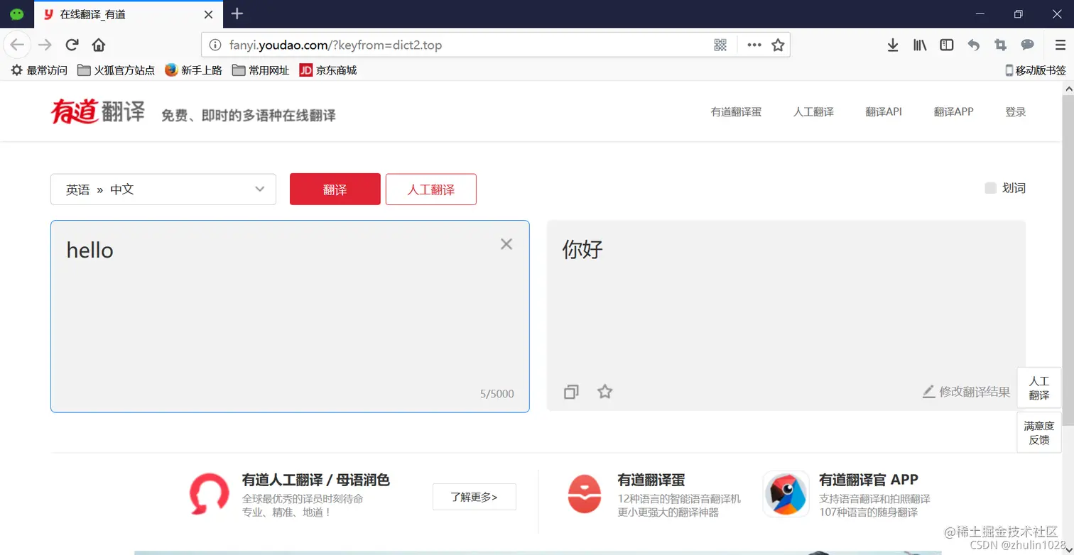Image resolution: width=1074 pixels, height=555 pixels.
Task: Bookmark this page with the star icon
Action: pos(778,45)
